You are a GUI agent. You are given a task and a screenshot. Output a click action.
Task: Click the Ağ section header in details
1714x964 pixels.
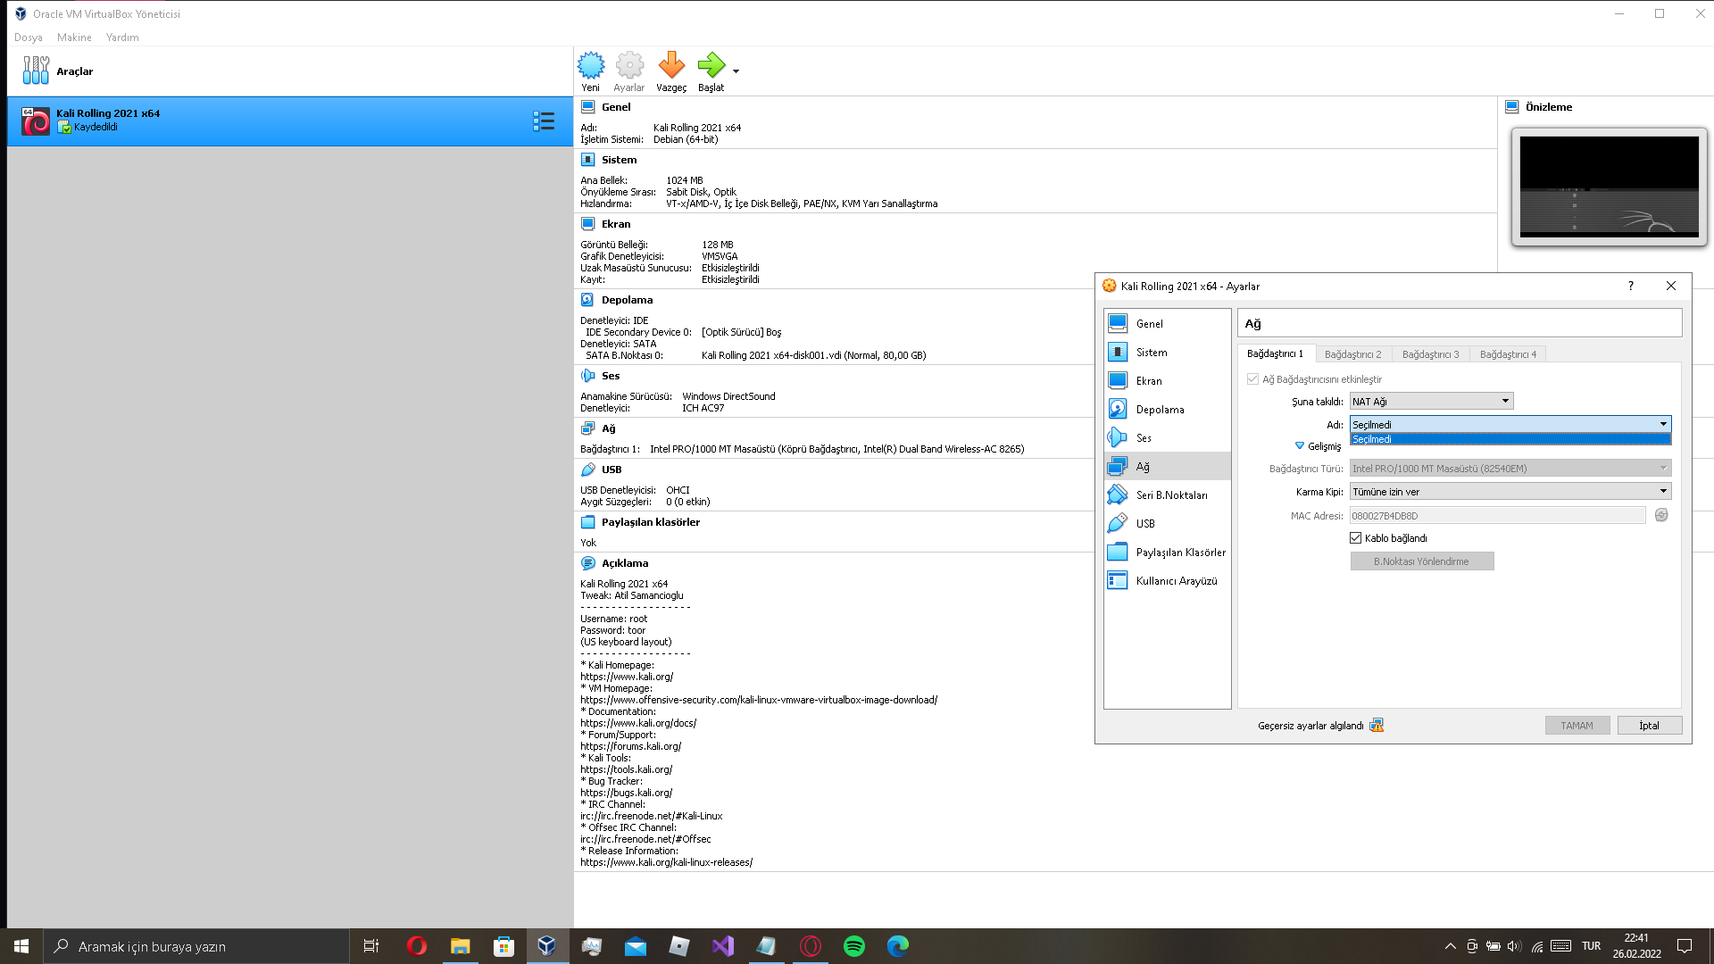pyautogui.click(x=609, y=428)
